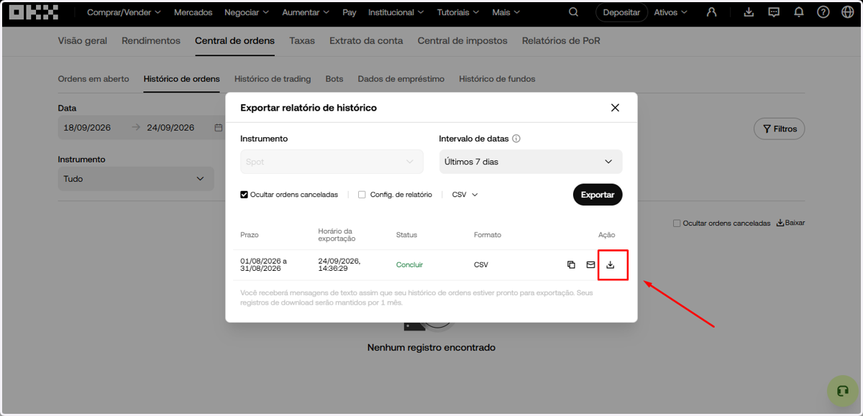Open Central de impostos tab
This screenshot has height=416, width=863.
pos(462,41)
